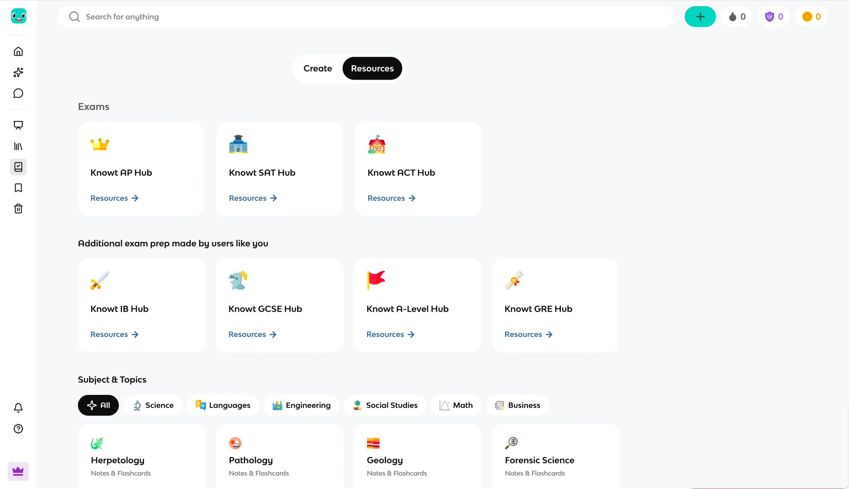
Task: Click the Knowt SAT Hub title
Action: [262, 173]
